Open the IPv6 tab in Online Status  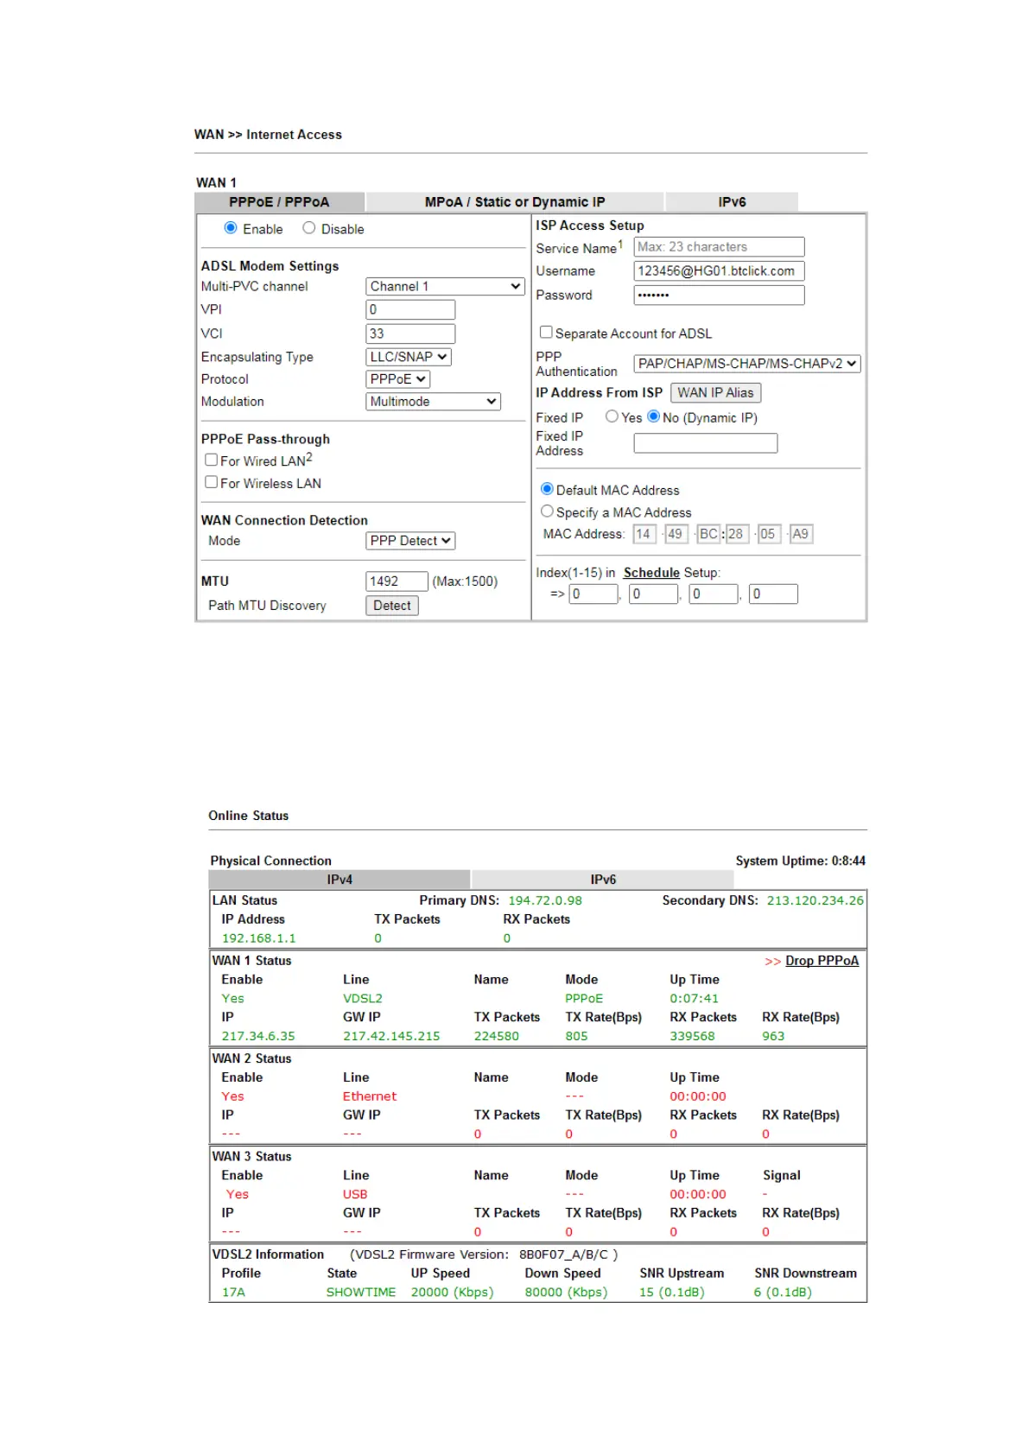point(603,880)
